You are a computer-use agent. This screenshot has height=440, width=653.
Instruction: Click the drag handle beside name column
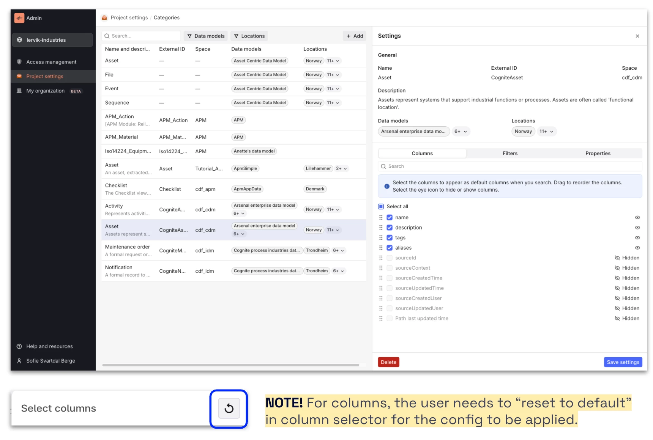tap(381, 217)
